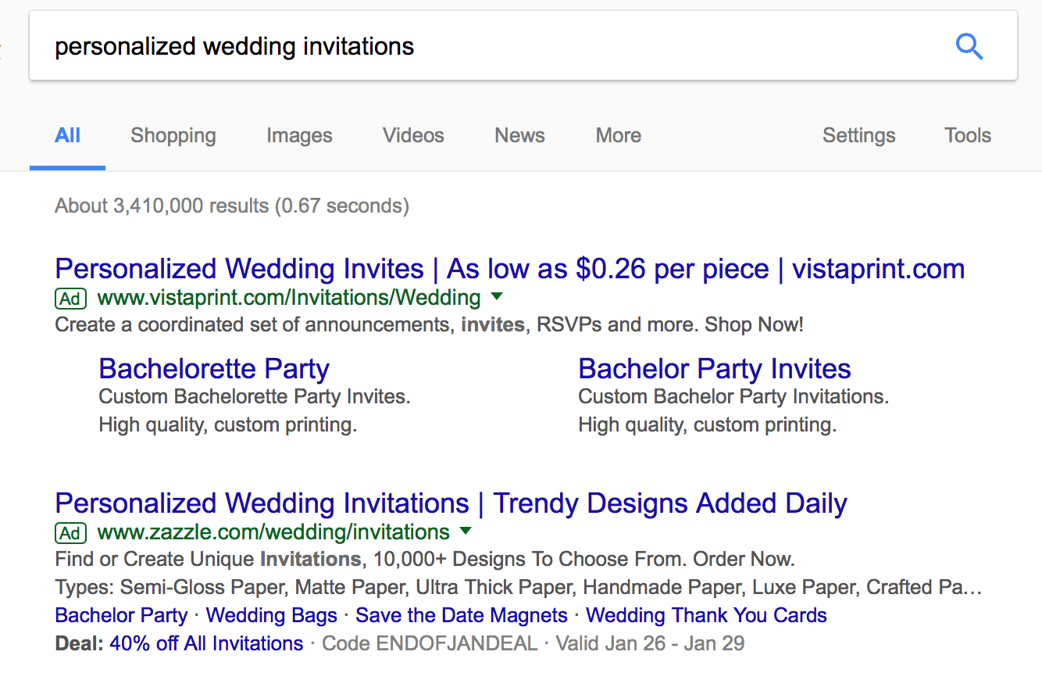
Task: Open search Tools
Action: (x=968, y=135)
